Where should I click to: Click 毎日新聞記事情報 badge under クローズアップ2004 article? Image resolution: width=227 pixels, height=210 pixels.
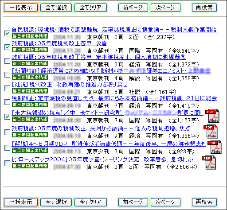coord(30,166)
